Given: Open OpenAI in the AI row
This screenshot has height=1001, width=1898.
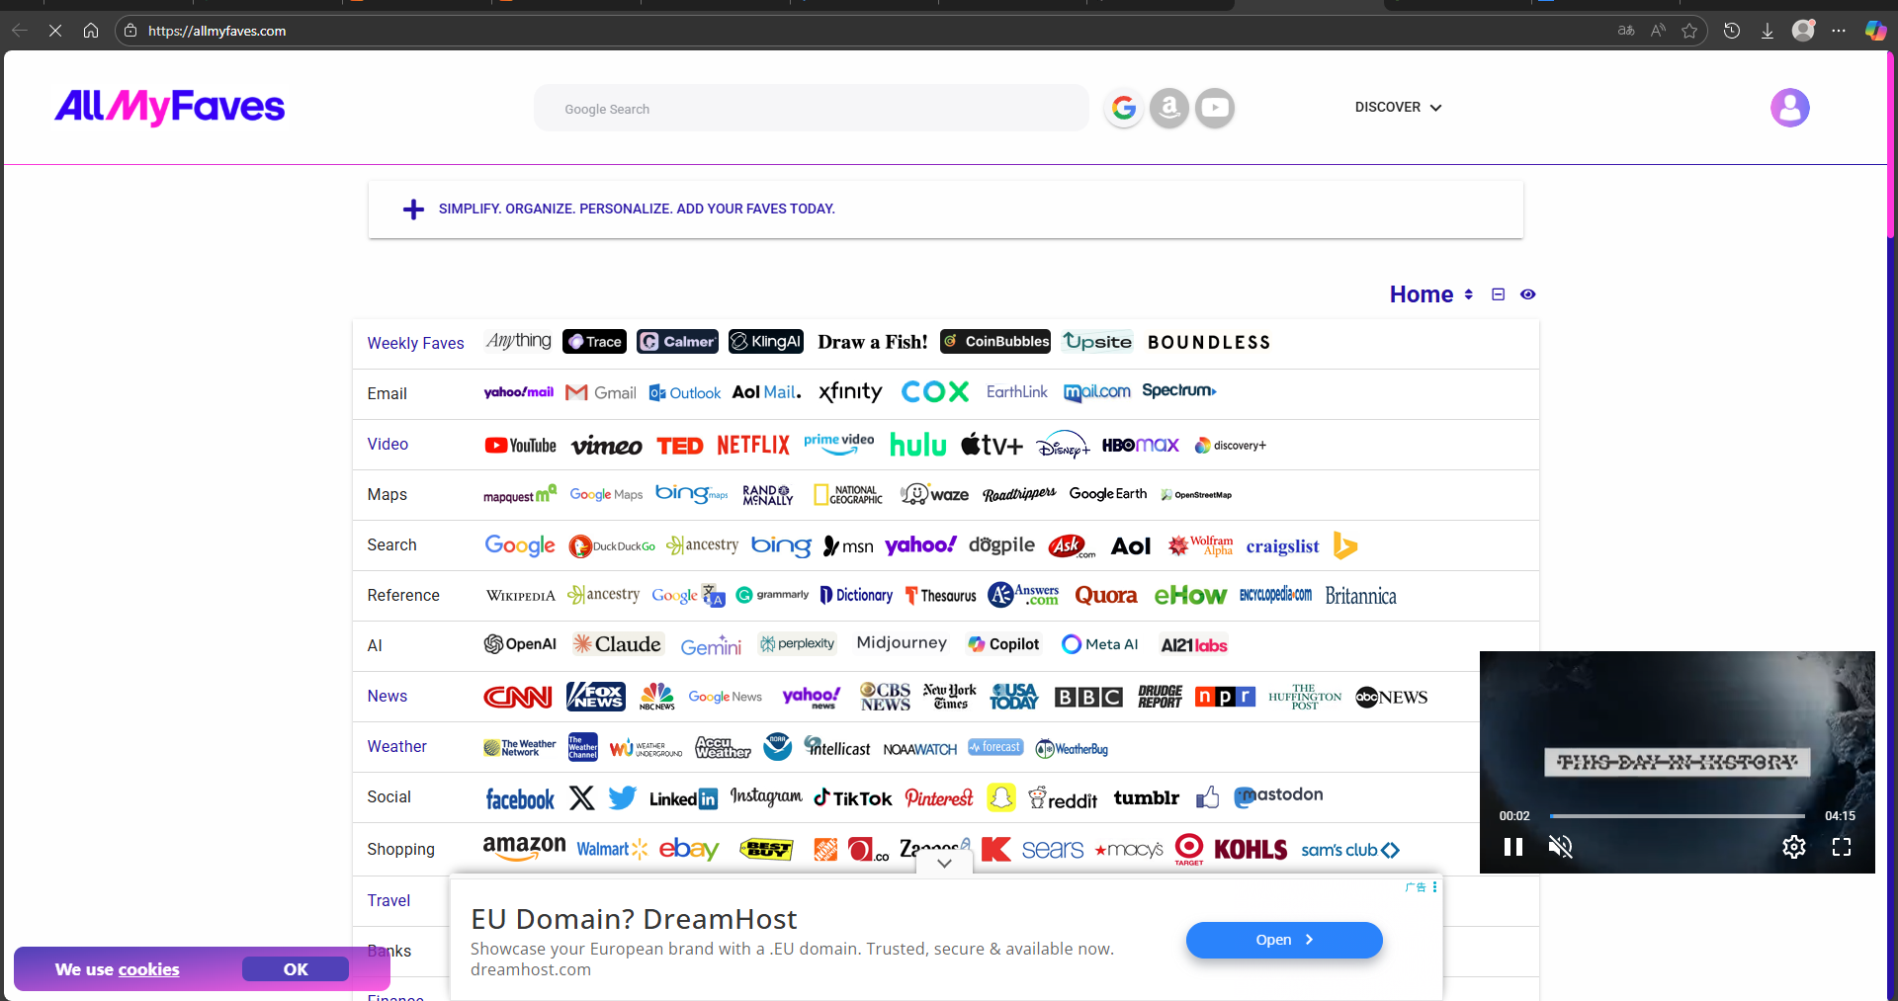Looking at the screenshot, I should [520, 644].
